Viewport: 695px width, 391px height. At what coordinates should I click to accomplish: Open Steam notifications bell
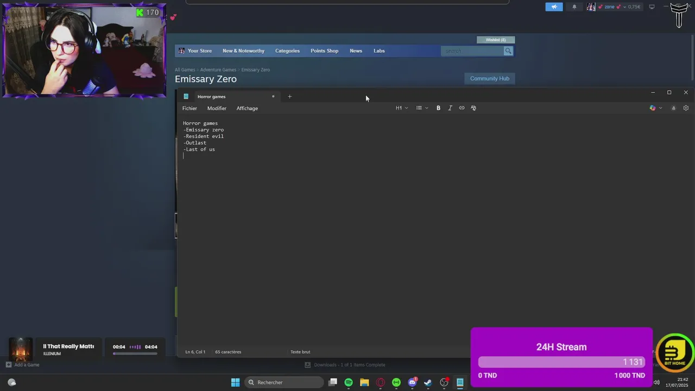pos(574,7)
